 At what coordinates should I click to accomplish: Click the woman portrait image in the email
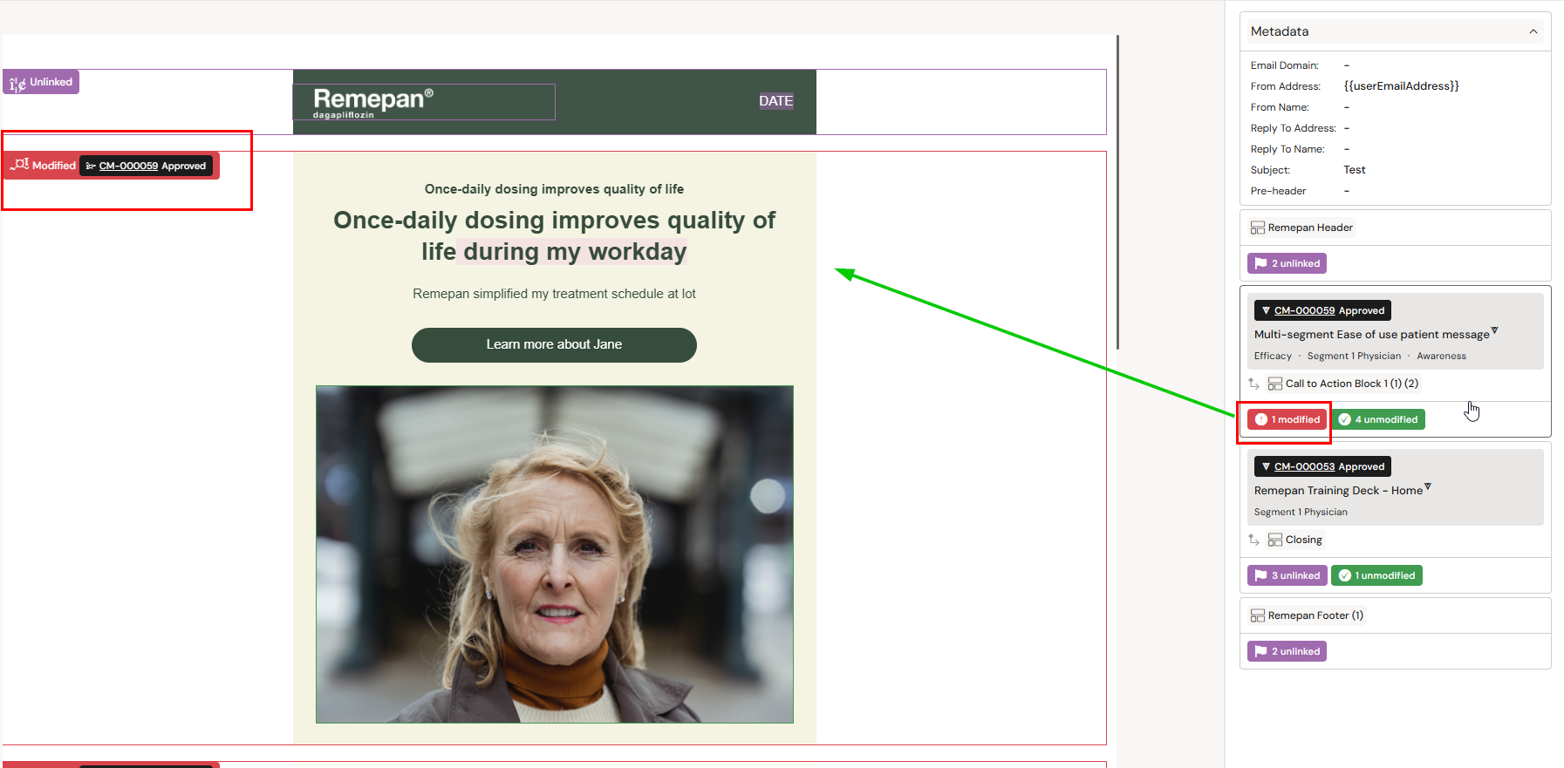[554, 554]
